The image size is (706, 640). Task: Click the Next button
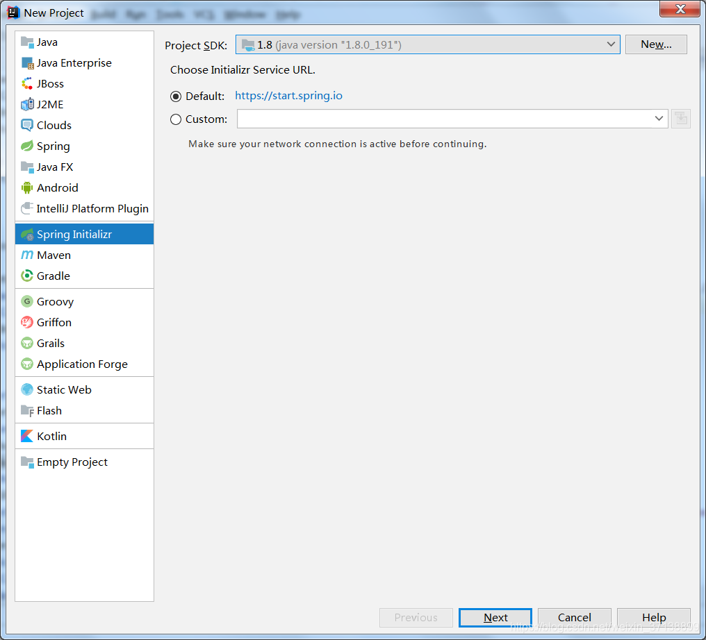[495, 618]
